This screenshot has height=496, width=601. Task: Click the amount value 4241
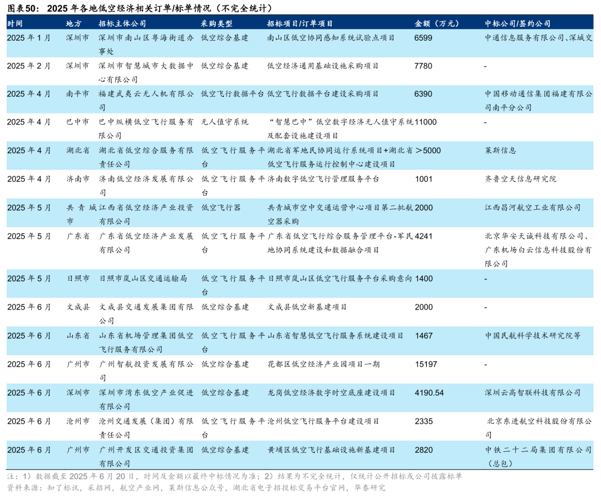423,236
